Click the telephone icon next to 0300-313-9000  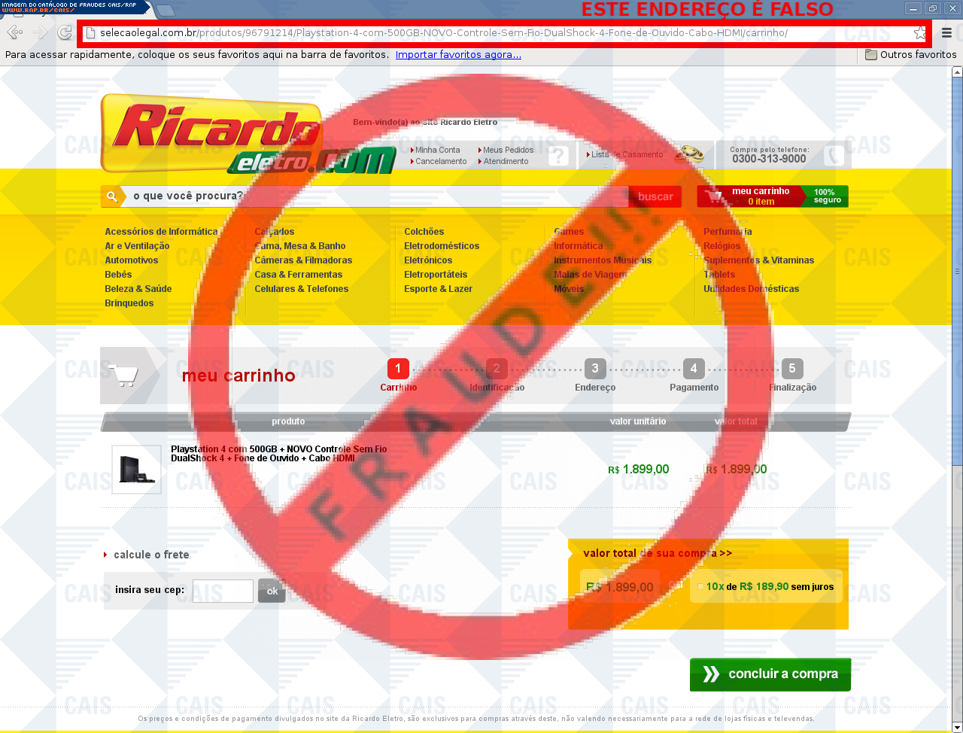(x=832, y=156)
